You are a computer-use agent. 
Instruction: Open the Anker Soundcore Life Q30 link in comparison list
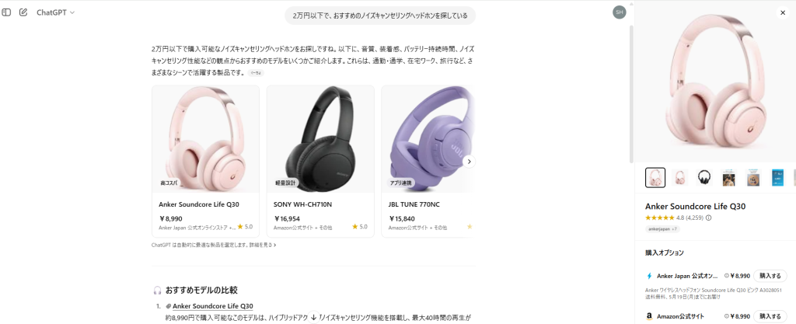213,306
